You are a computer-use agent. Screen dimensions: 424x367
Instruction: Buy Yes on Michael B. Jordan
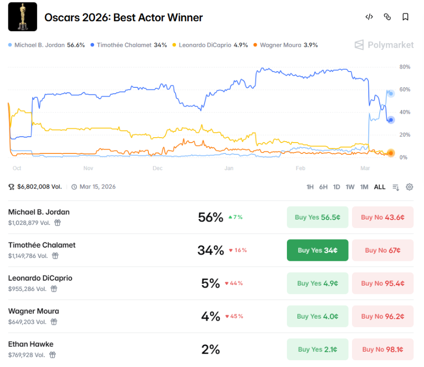(317, 217)
